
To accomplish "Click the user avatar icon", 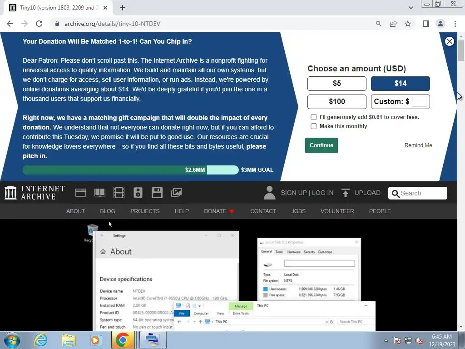I will 270,193.
